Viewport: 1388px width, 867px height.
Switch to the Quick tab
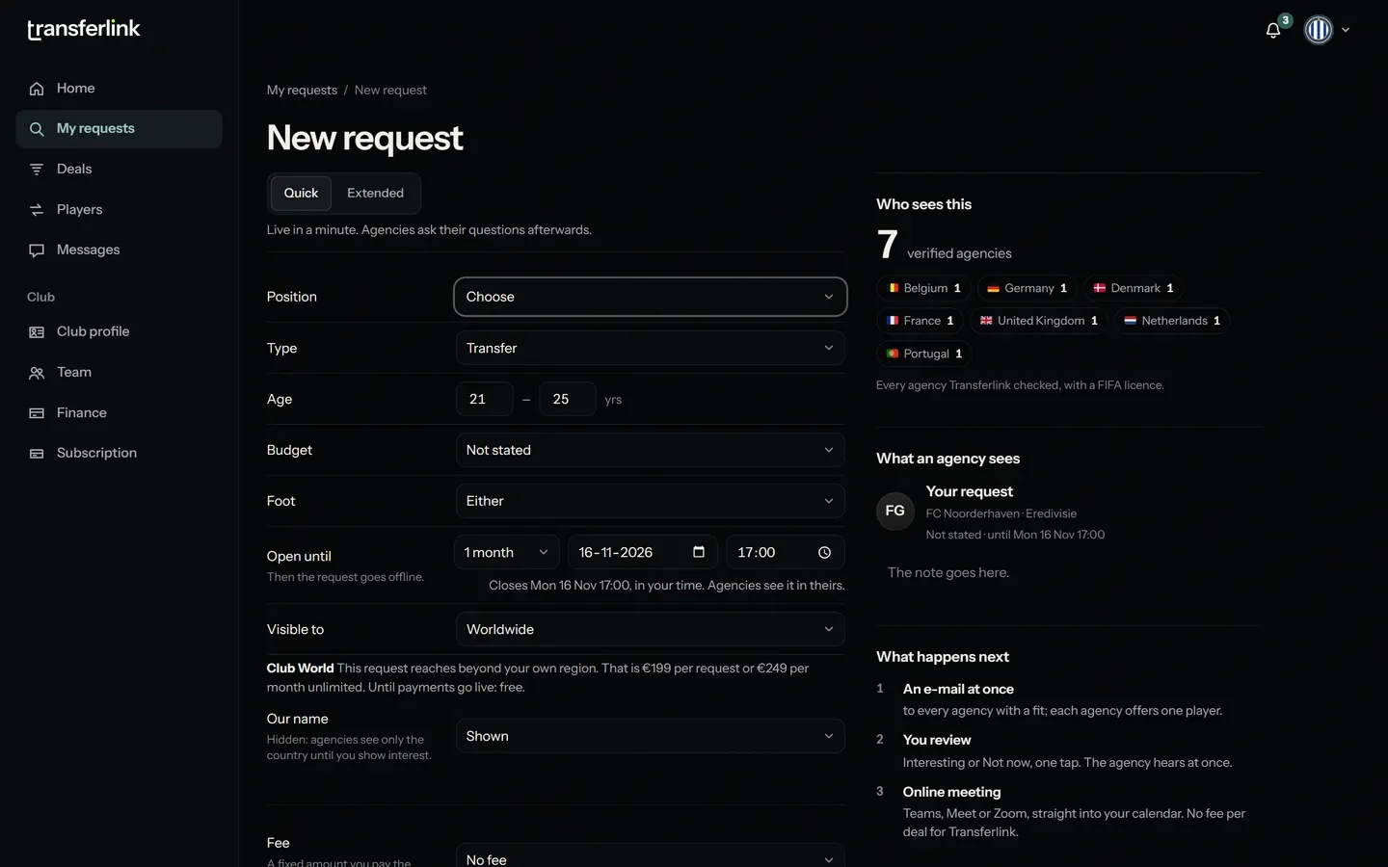301,193
